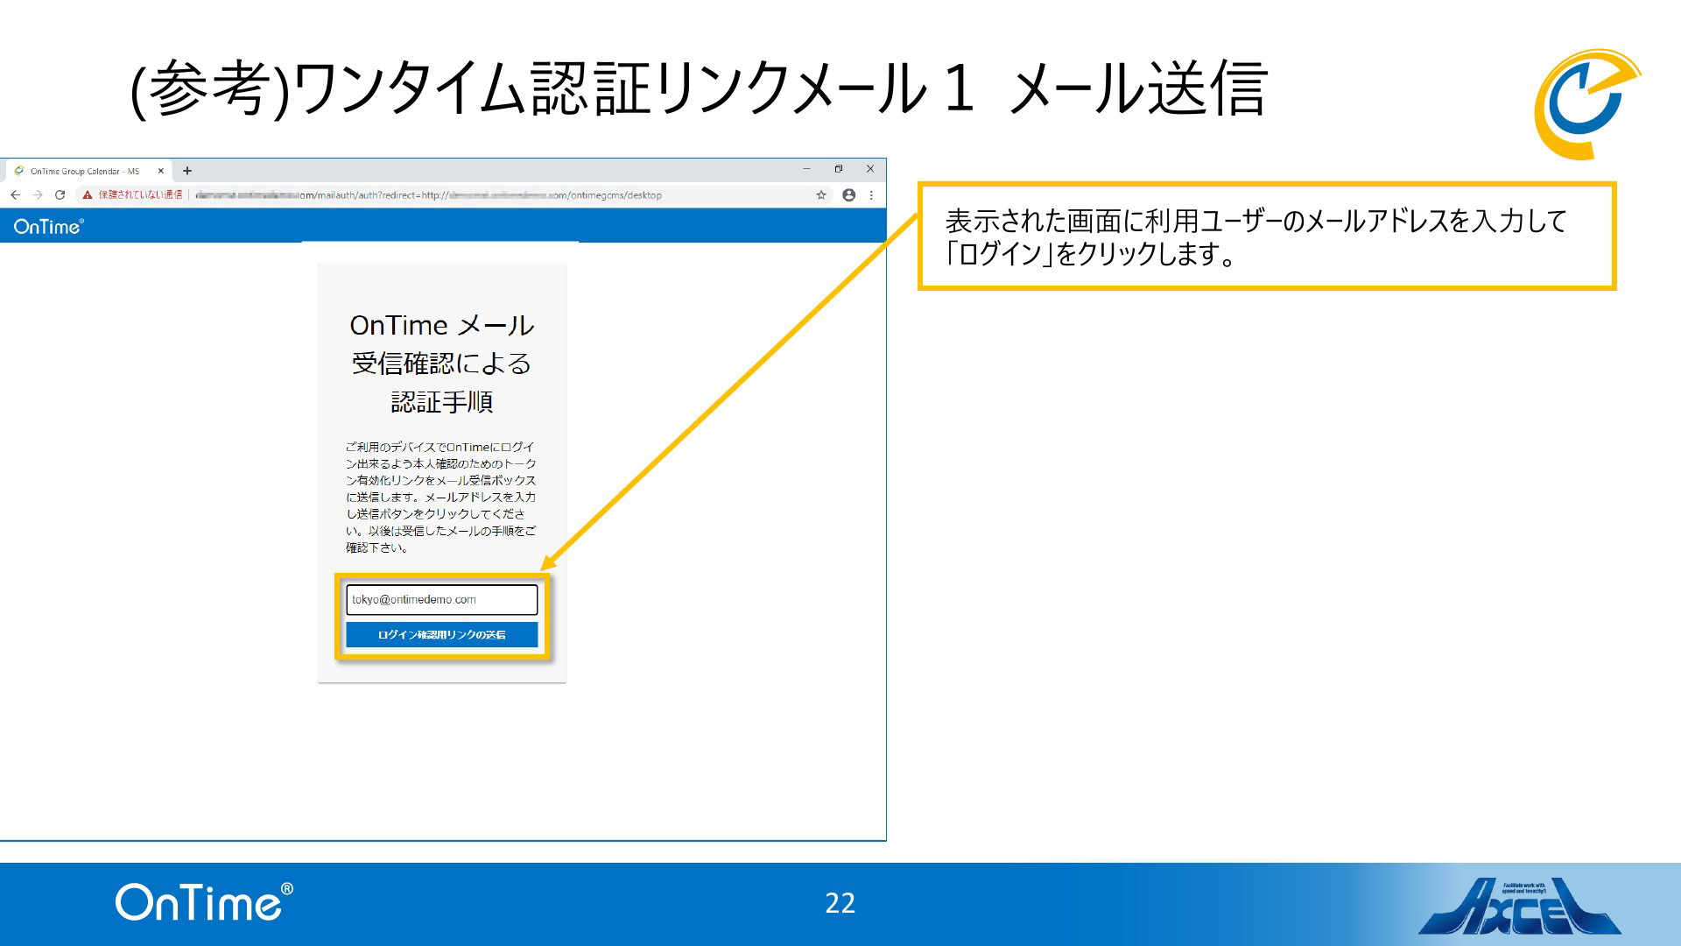Click the OnTime wordmark in footer

tap(204, 902)
